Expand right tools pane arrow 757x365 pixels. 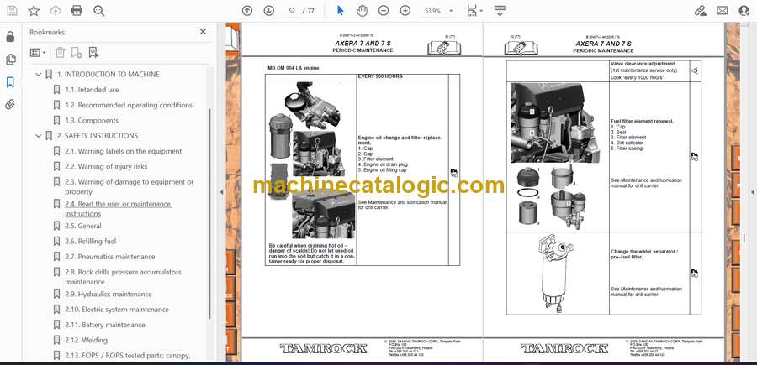tap(752, 192)
